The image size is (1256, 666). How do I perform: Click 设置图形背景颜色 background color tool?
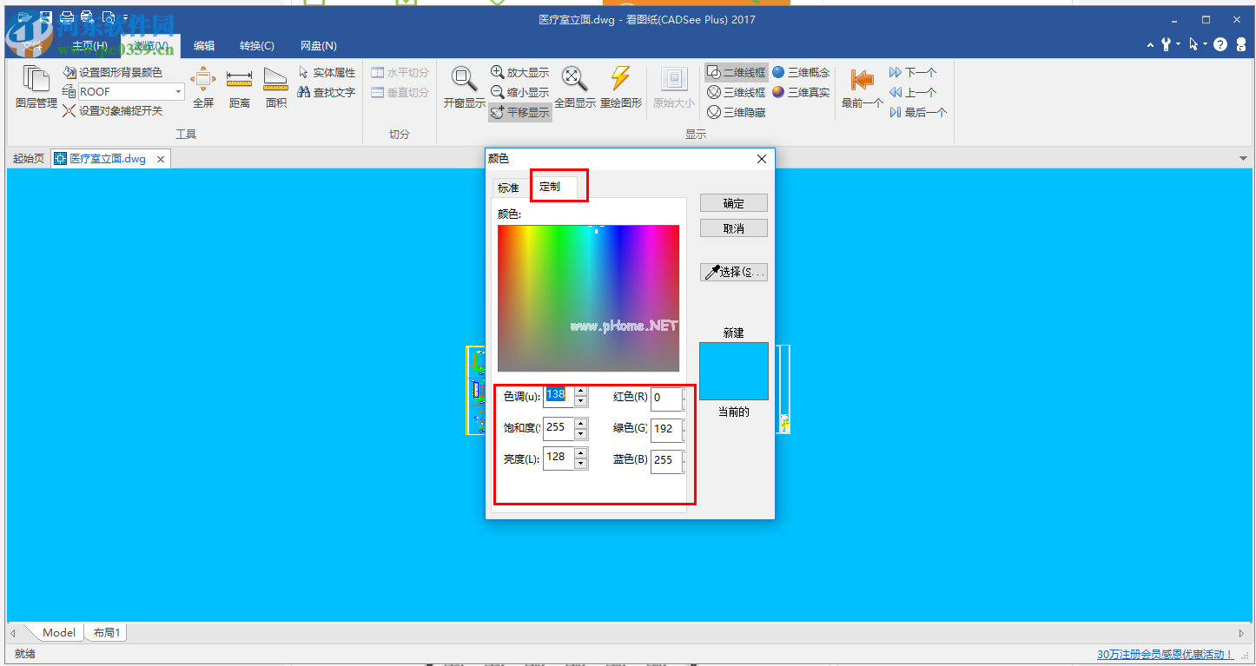click(112, 73)
